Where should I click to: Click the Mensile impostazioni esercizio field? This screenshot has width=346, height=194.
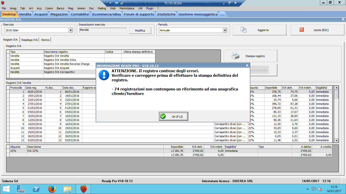point(103,30)
